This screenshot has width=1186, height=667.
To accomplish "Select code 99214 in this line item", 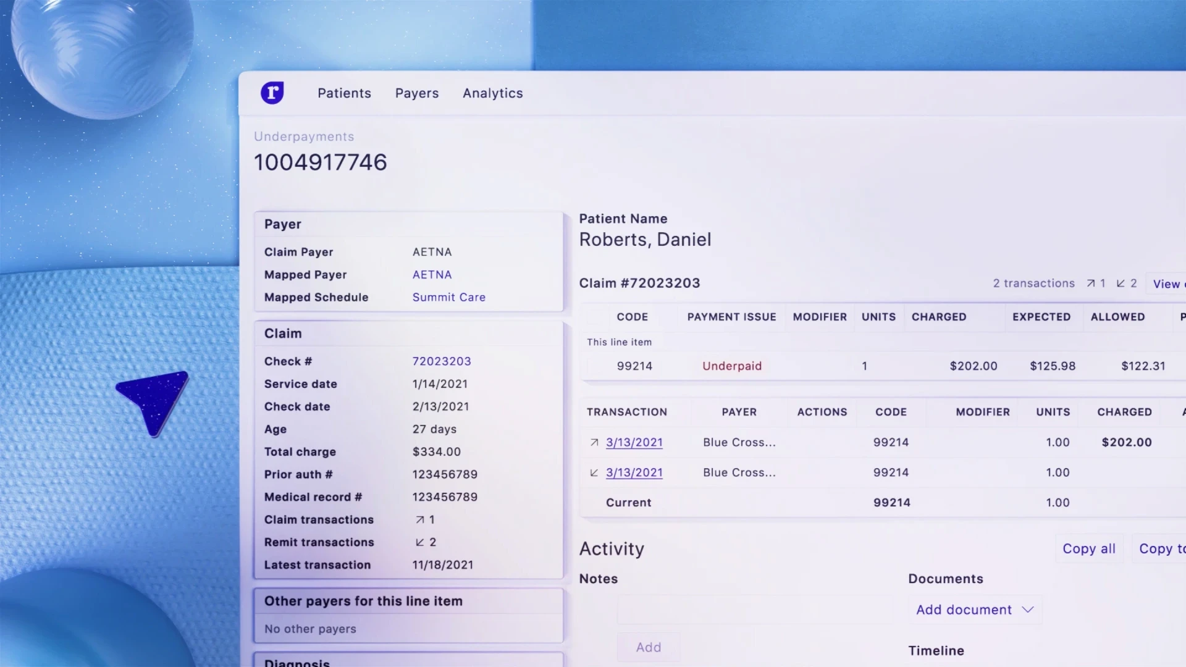I will (634, 366).
